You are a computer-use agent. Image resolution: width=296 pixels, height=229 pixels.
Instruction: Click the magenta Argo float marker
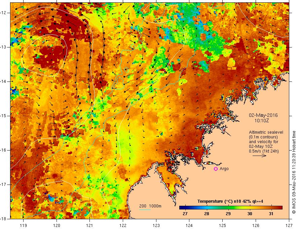coord(216,169)
